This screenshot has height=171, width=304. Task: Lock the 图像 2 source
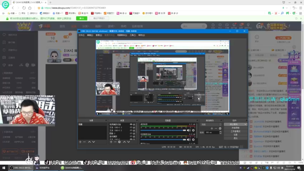(x=134, y=133)
